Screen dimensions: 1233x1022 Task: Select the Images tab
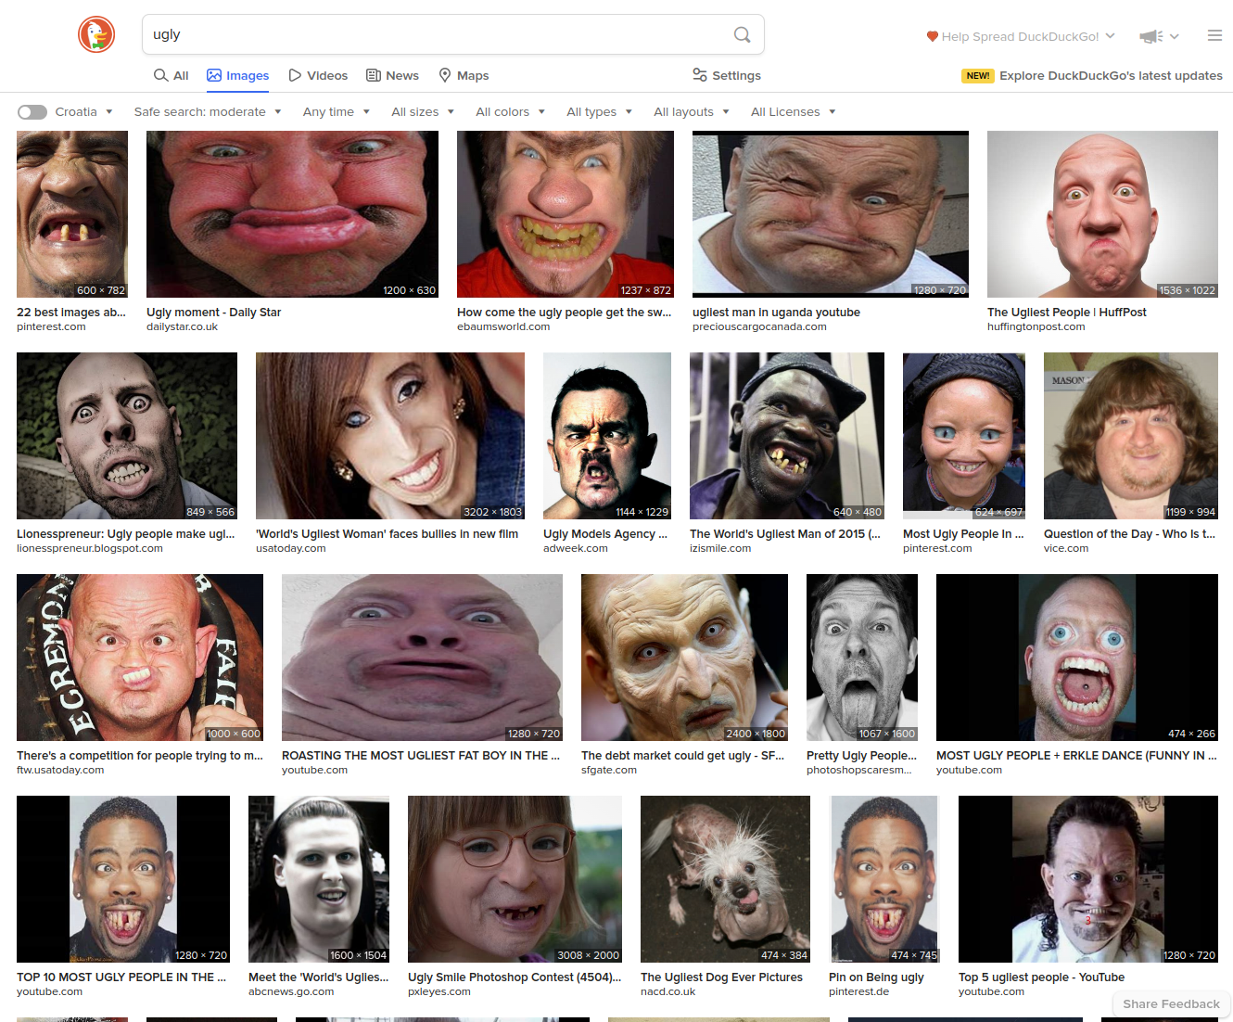(x=238, y=76)
